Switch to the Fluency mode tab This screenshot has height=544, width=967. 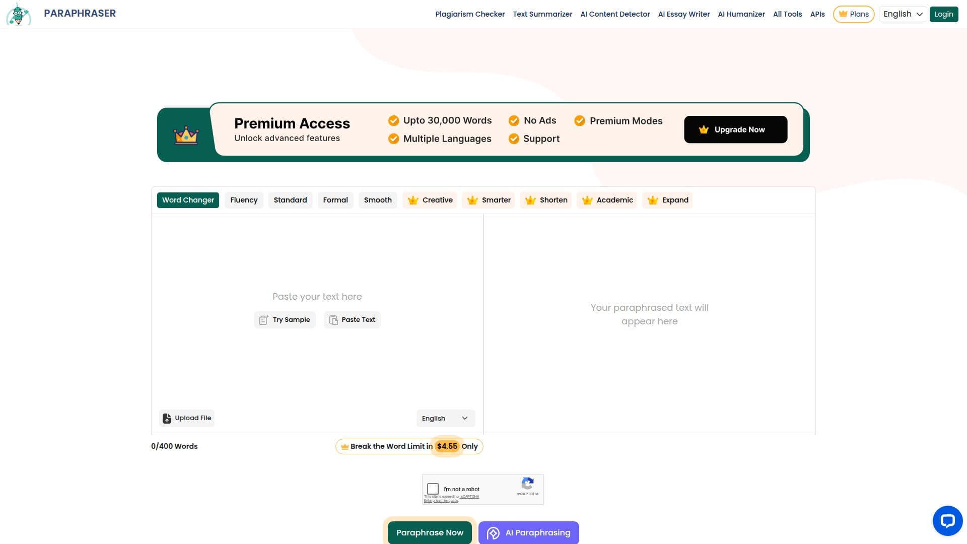tap(244, 200)
